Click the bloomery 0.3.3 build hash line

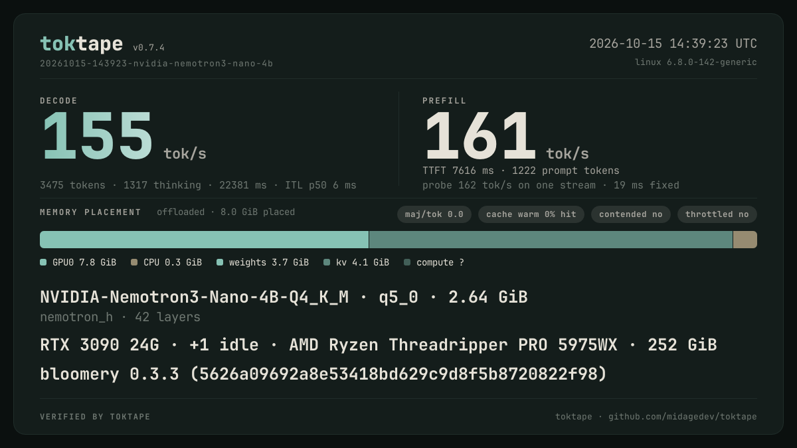(323, 374)
